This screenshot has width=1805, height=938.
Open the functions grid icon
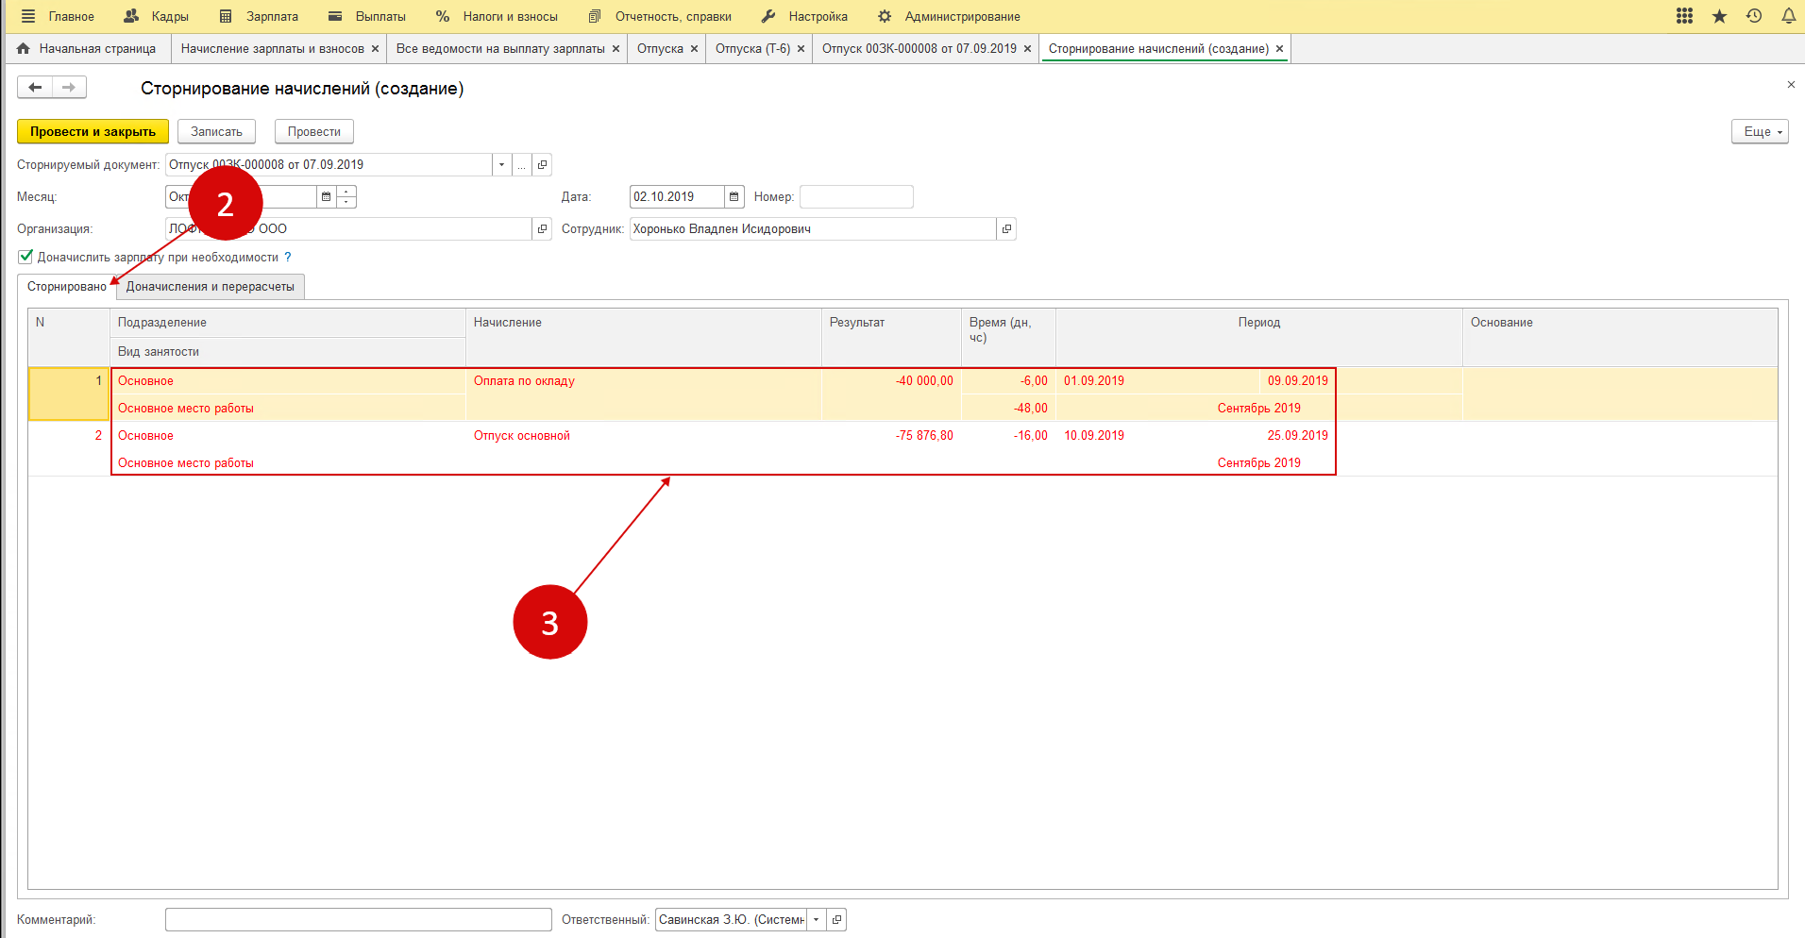[x=1684, y=16]
